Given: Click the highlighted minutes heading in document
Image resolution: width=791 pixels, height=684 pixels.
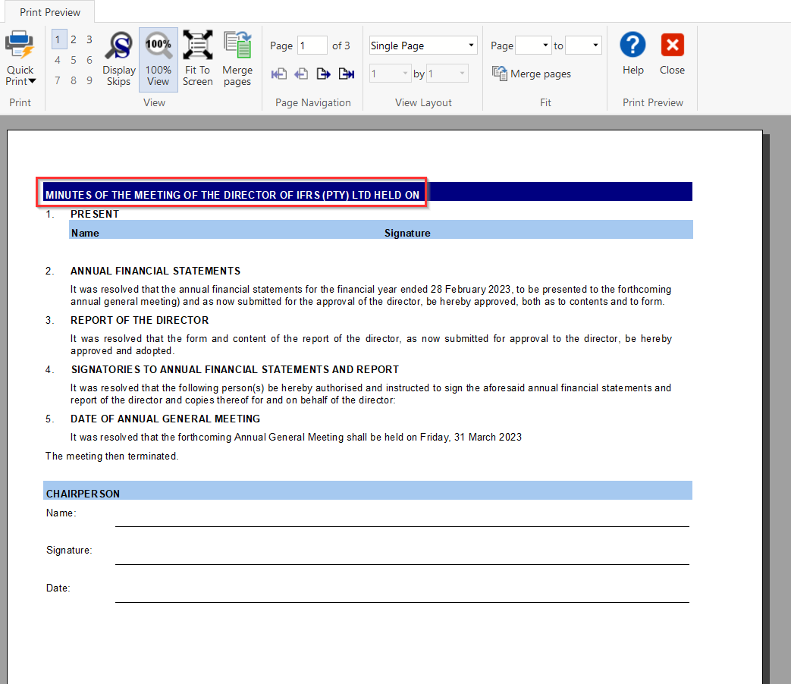Looking at the screenshot, I should (x=232, y=195).
